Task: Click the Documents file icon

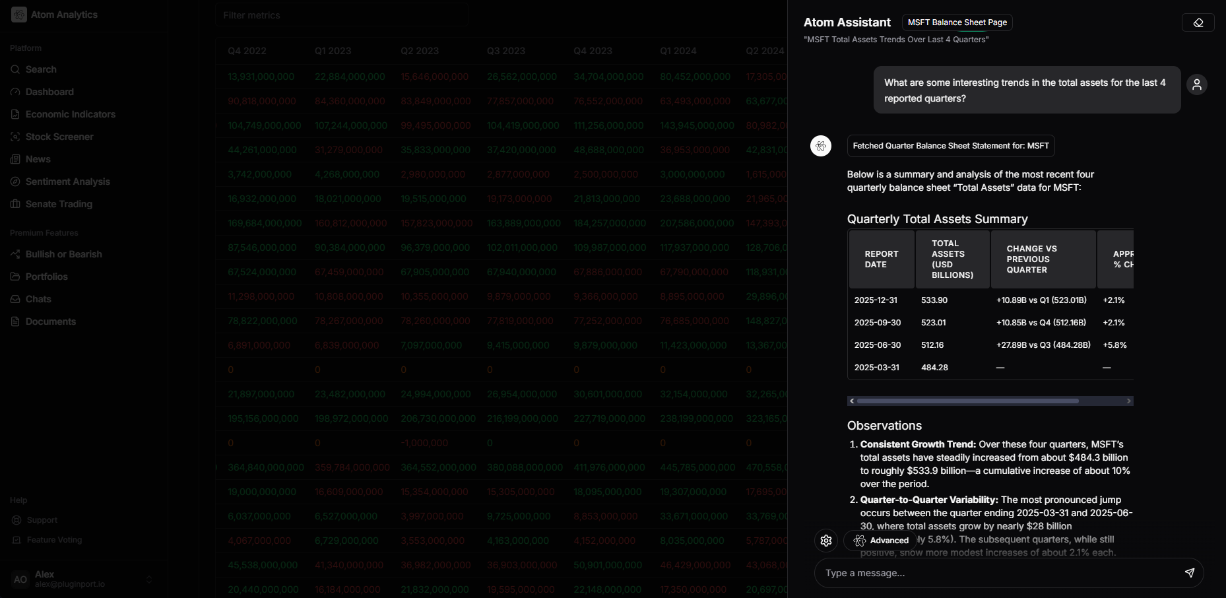Action: 15,321
